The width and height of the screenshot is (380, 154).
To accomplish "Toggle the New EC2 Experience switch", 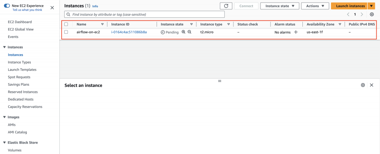I will 7,6.
